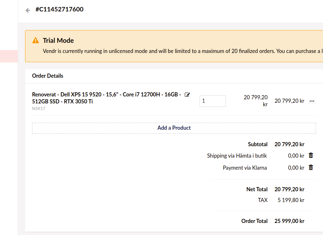Click the trash icon next to 0,00 kr shipping

[311, 155]
